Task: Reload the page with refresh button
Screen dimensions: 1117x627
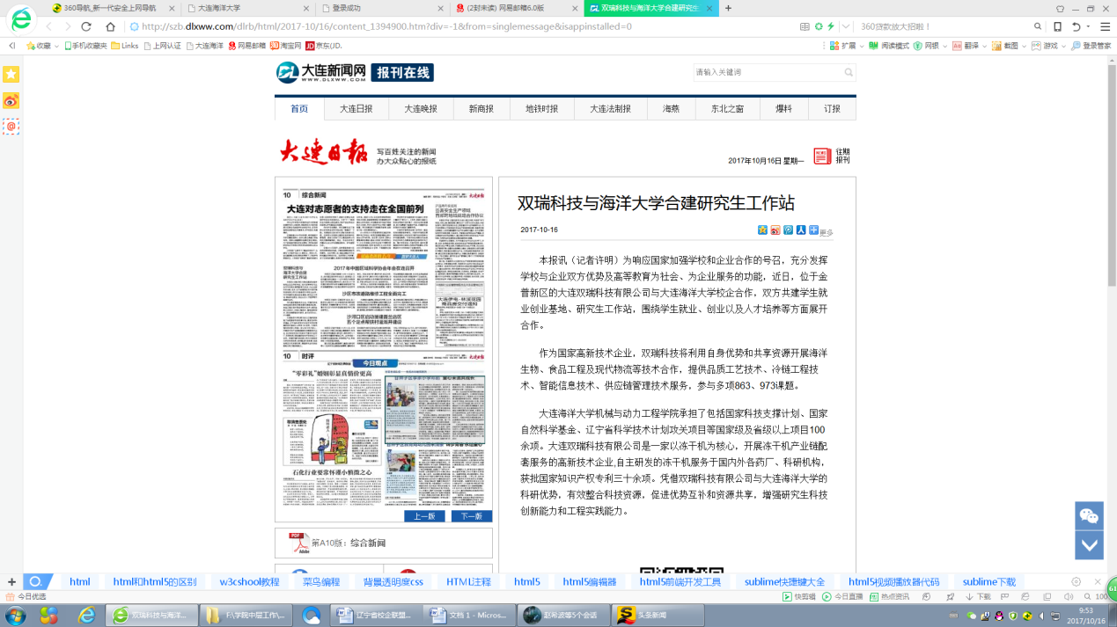Action: point(86,26)
